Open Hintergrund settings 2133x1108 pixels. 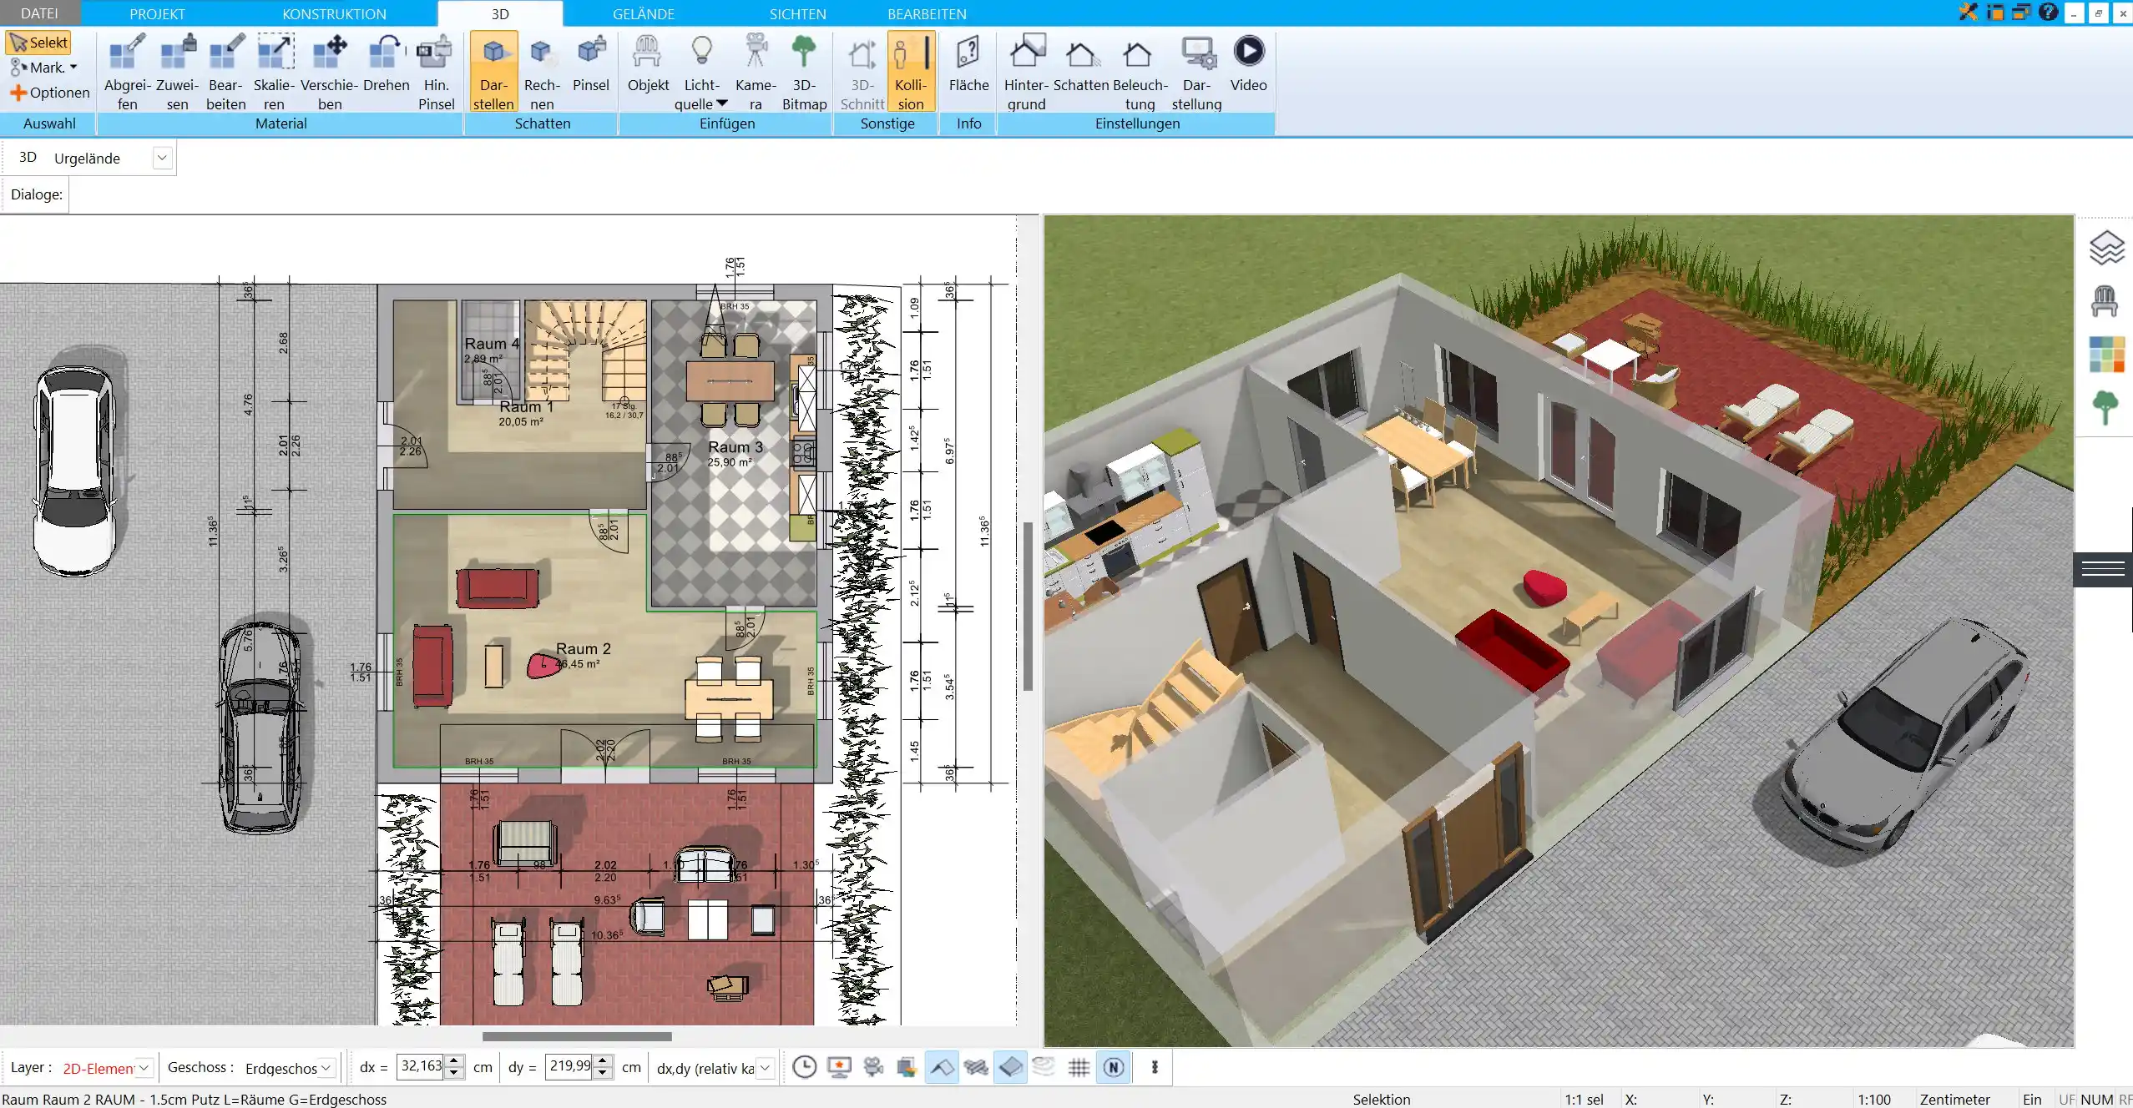(1027, 72)
